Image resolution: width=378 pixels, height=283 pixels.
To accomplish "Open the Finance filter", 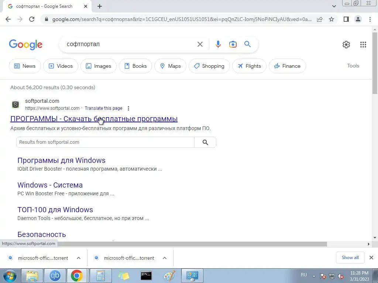I will [287, 66].
